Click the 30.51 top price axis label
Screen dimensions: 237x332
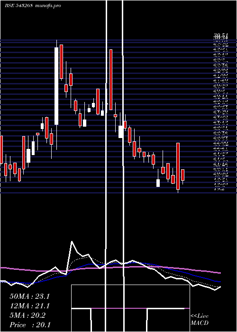coord(222,36)
